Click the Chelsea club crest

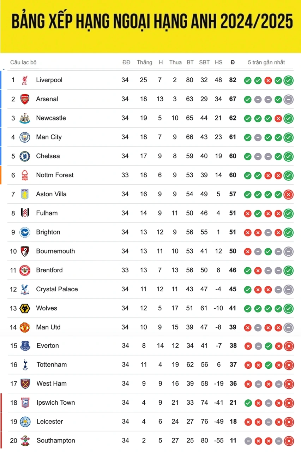tap(24, 156)
